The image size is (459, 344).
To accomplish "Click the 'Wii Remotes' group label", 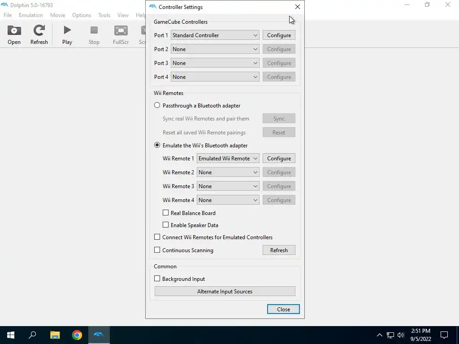I will click(169, 93).
